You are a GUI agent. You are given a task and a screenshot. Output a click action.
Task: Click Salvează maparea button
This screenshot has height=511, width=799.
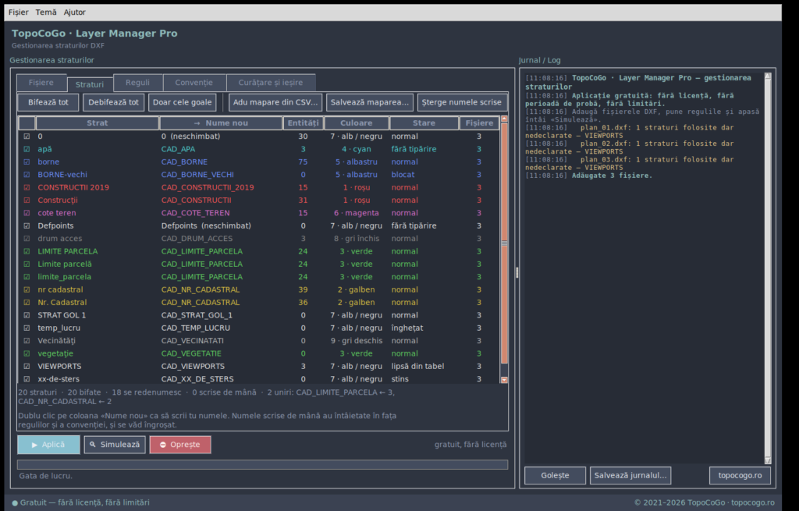coord(369,102)
